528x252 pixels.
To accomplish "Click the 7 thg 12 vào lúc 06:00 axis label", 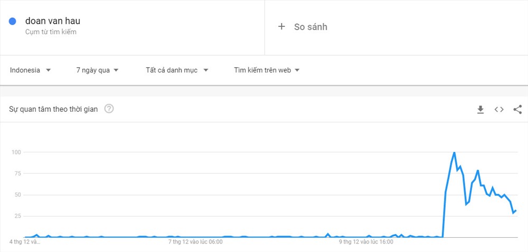I will click(x=195, y=241).
